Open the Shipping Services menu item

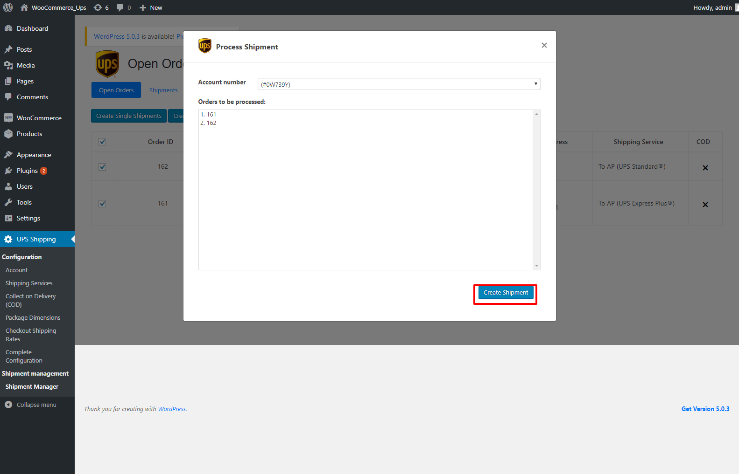click(x=29, y=283)
